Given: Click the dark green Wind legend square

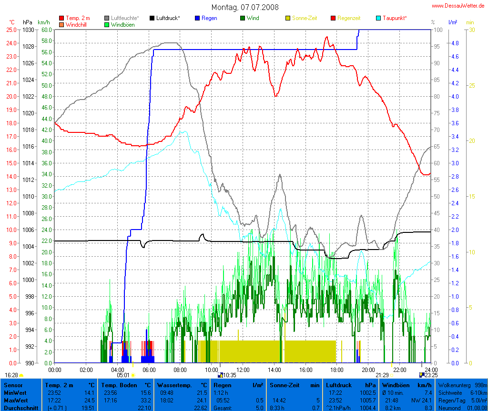Looking at the screenshot, I should click(x=243, y=18).
